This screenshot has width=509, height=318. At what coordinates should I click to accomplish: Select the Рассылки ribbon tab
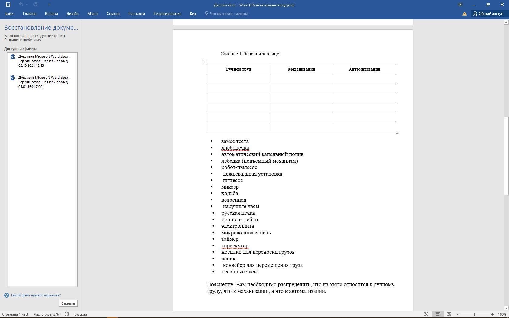(x=136, y=14)
